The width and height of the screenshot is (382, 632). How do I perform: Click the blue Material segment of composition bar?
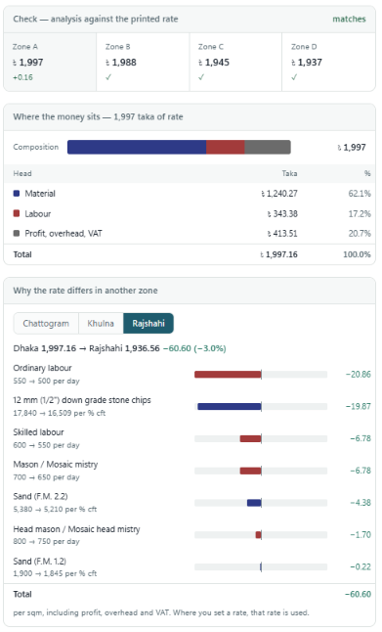(x=137, y=147)
